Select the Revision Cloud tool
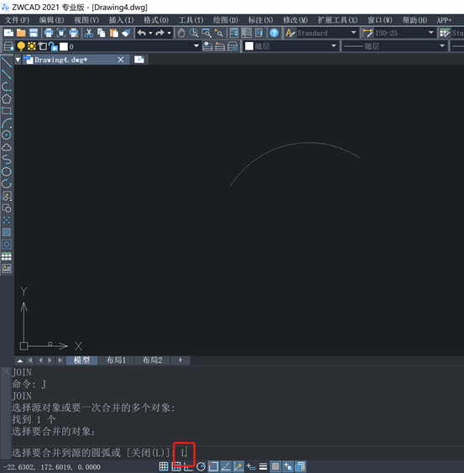464x473 pixels. (x=7, y=148)
